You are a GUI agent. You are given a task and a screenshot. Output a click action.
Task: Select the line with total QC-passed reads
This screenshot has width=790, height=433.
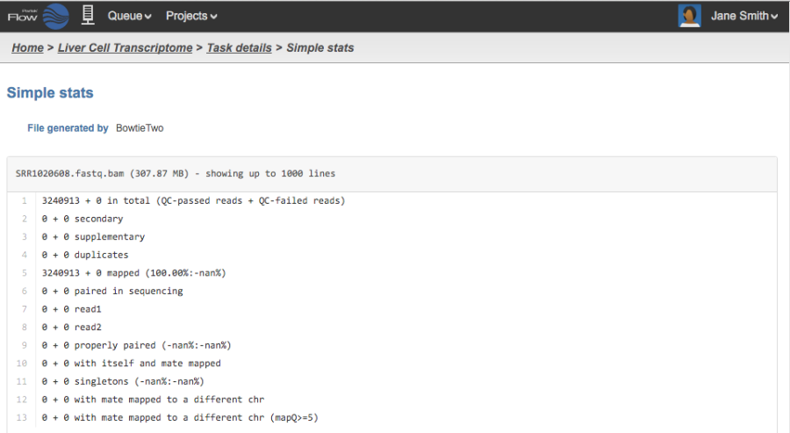click(x=193, y=200)
